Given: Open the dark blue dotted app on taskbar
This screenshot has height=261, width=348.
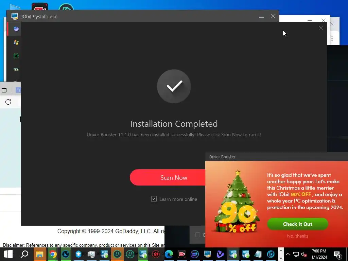Looking at the screenshot, I should pos(66,254).
